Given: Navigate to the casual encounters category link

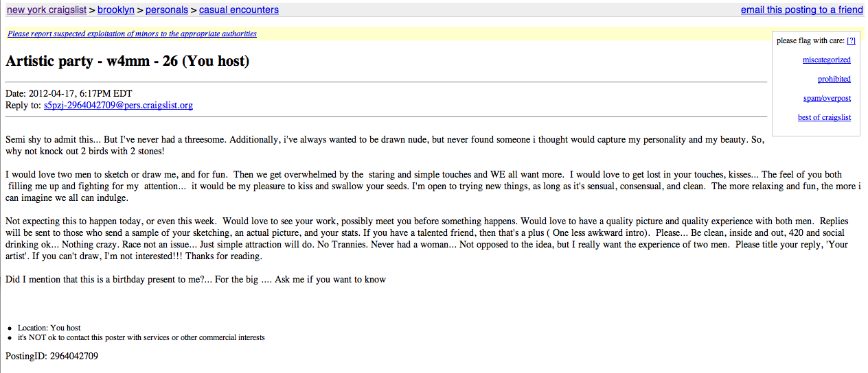Looking at the screenshot, I should (239, 10).
